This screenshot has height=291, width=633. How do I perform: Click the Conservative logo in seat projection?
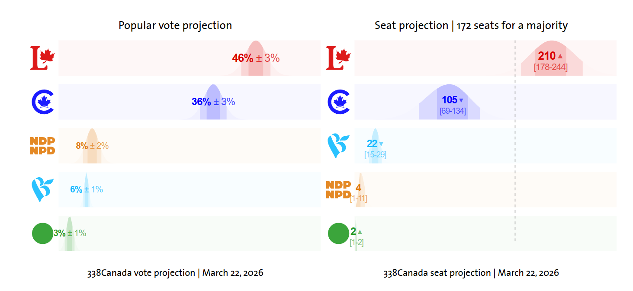(339, 102)
